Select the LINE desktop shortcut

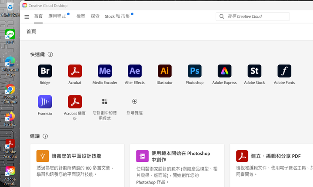coord(10,36)
